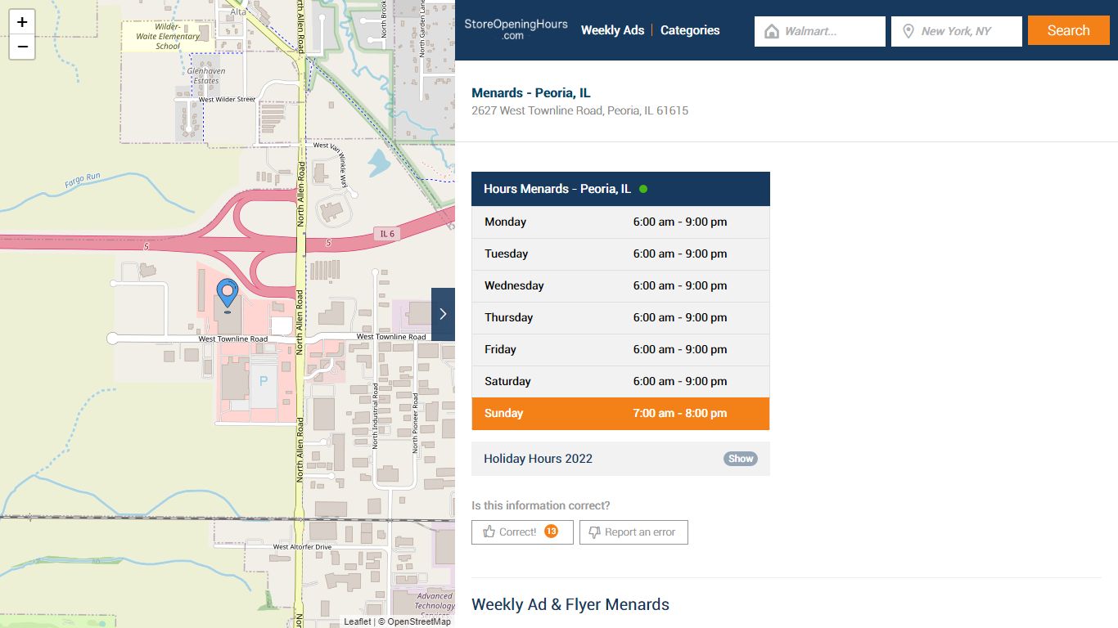Viewport: 1118px width, 628px height.
Task: Show Holiday Hours 2022
Action: tap(740, 459)
